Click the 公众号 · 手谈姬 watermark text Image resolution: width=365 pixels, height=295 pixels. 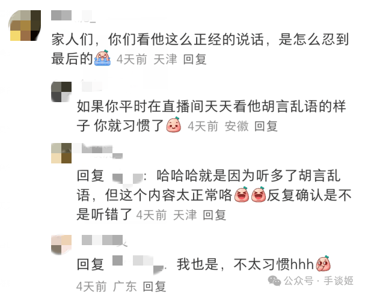click(319, 281)
